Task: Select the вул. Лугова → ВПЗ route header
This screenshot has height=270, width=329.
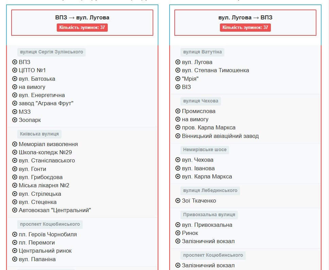Action: (x=245, y=18)
